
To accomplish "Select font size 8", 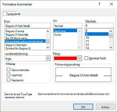I will pyautogui.click(x=97, y=31).
